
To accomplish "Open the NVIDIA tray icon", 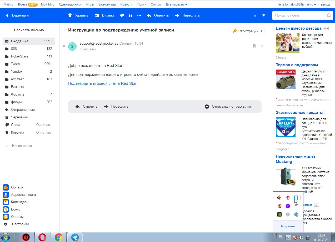I will click(x=279, y=214).
